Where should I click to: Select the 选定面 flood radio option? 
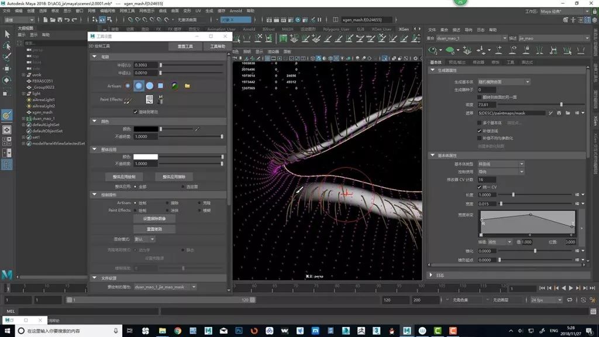183,187
